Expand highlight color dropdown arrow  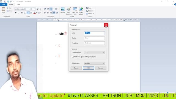[41, 13]
